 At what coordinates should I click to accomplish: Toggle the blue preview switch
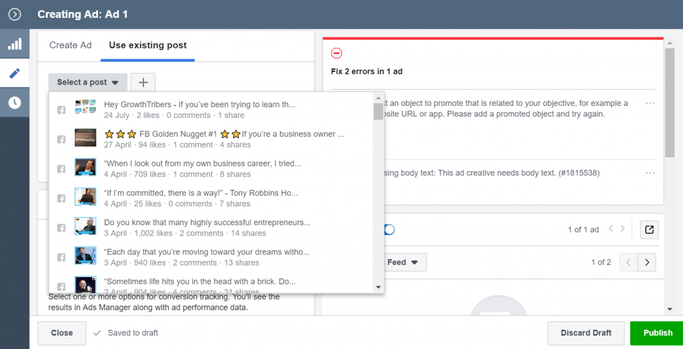(389, 230)
